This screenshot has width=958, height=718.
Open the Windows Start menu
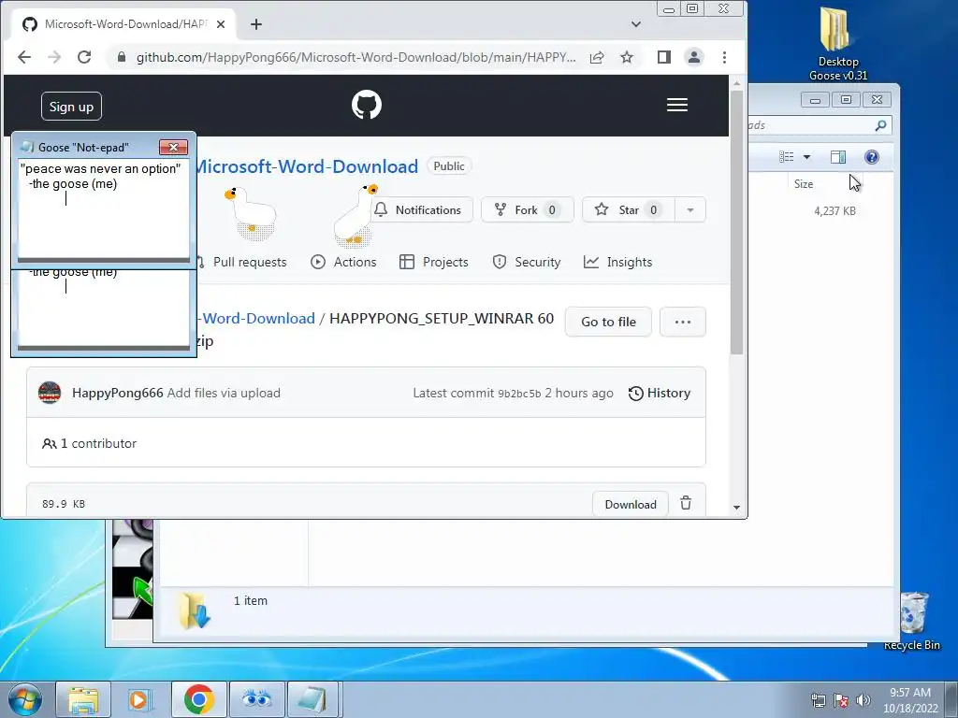click(x=25, y=699)
